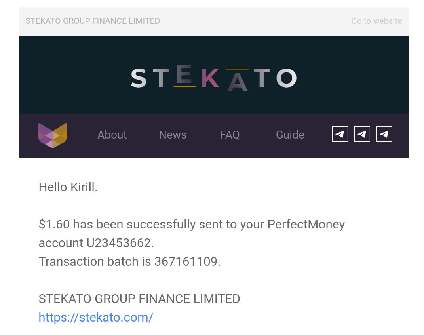
Task: Follow the 'Go to website' link
Action: click(x=376, y=21)
